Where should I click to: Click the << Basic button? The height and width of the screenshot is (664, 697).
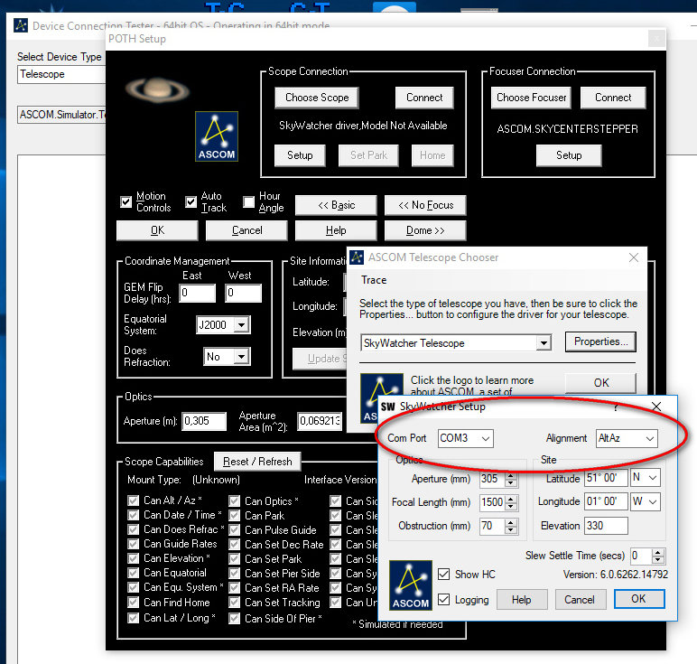click(336, 205)
